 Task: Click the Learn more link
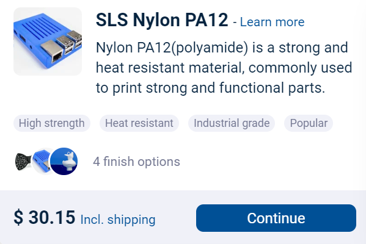[272, 22]
